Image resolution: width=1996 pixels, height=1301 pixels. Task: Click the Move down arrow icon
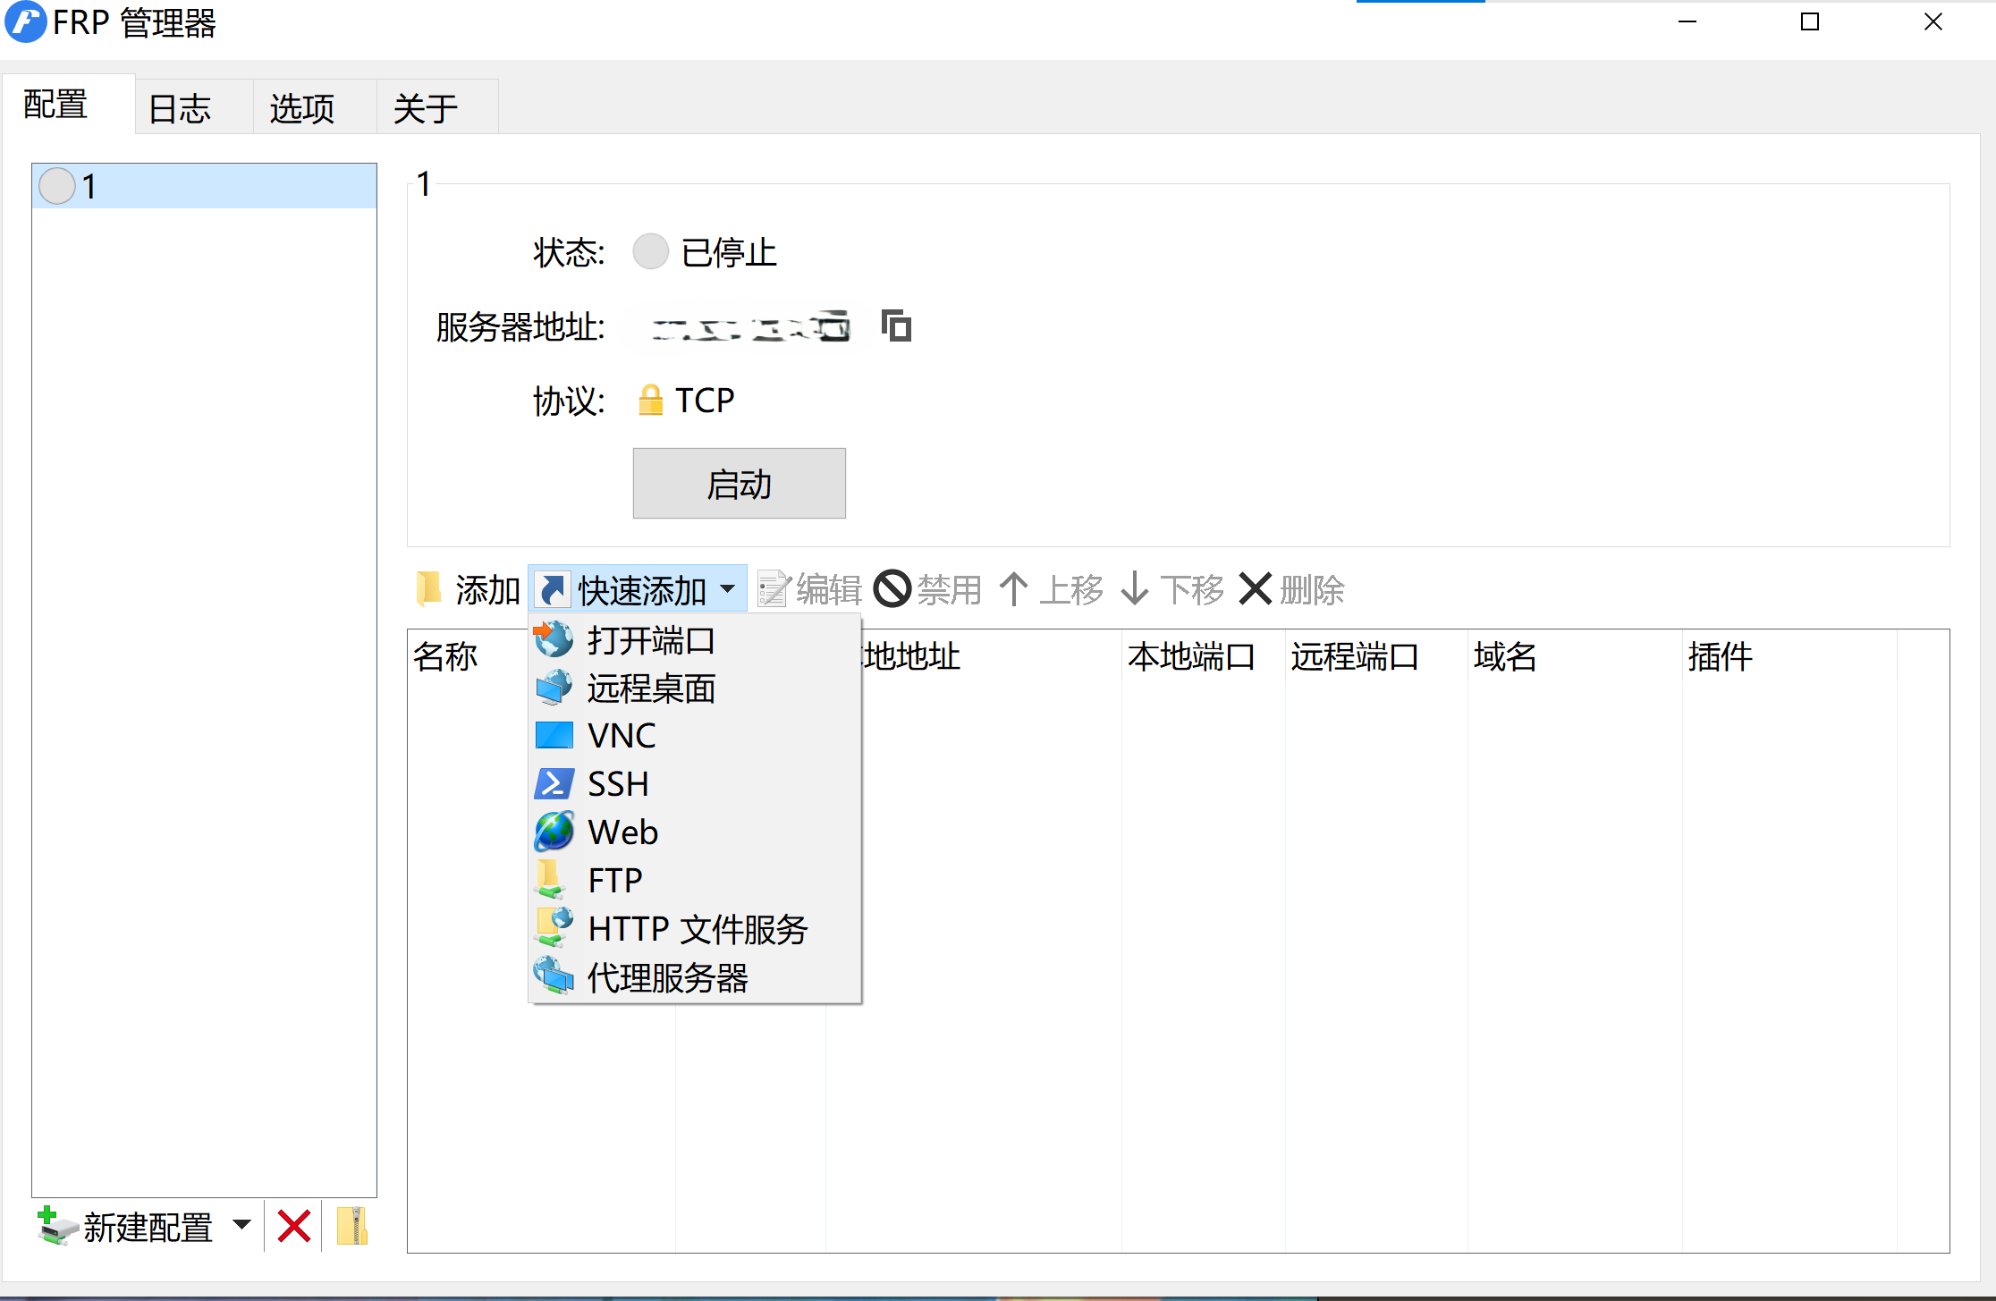click(x=1134, y=589)
